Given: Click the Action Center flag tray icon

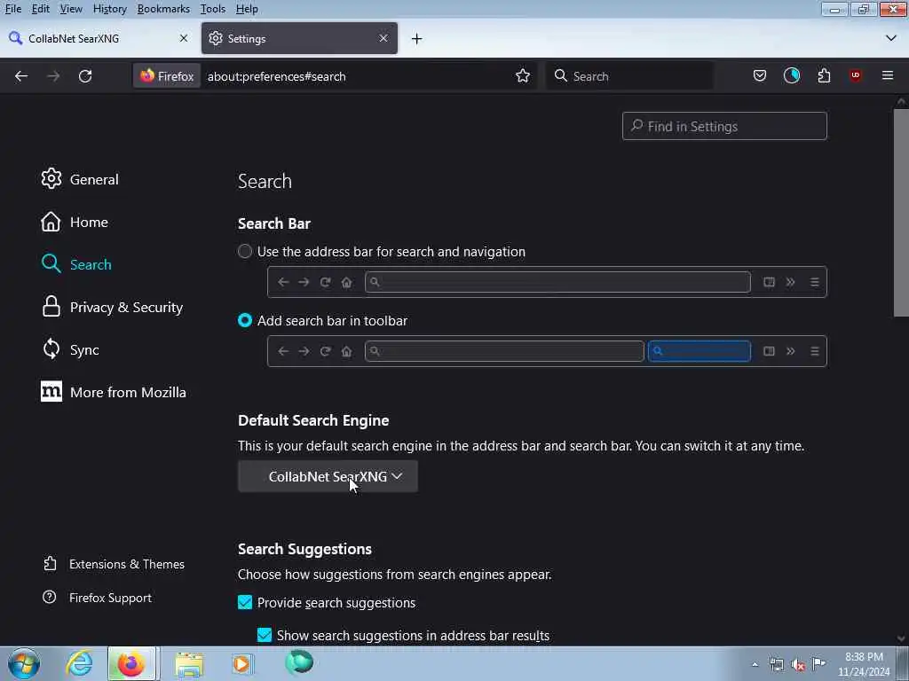Looking at the screenshot, I should point(818,665).
